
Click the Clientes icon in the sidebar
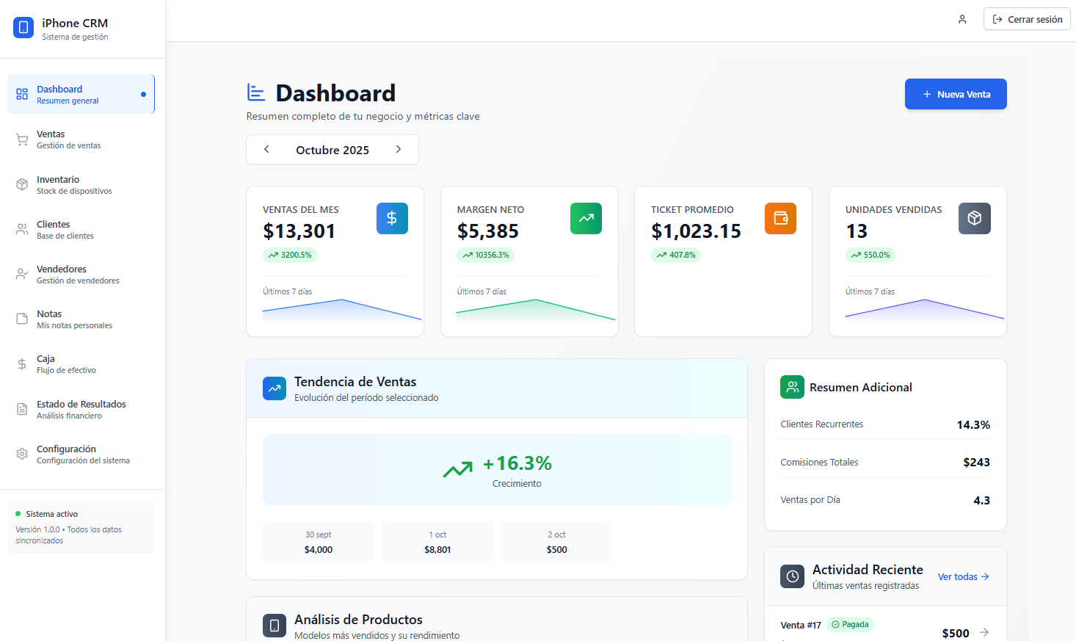(x=21, y=229)
